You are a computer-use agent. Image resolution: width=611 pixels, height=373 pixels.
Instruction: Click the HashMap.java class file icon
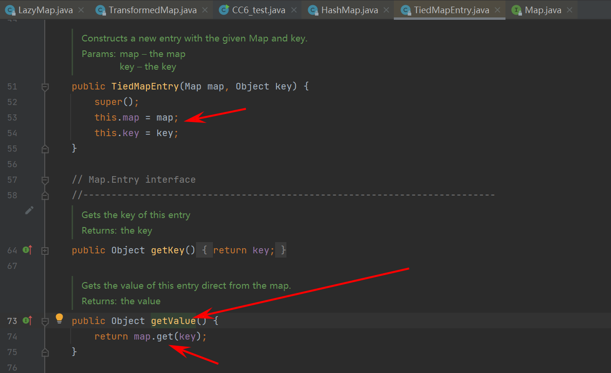312,10
